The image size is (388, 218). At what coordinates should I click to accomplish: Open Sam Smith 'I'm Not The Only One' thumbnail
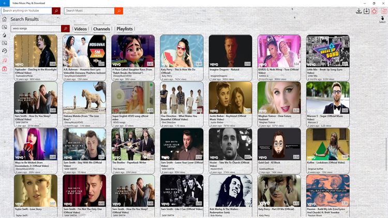pos(84,191)
